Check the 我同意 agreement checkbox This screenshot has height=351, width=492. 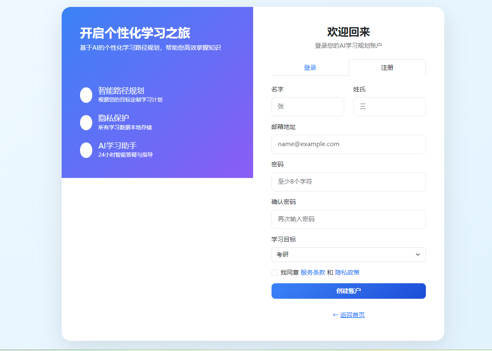pyautogui.click(x=274, y=272)
